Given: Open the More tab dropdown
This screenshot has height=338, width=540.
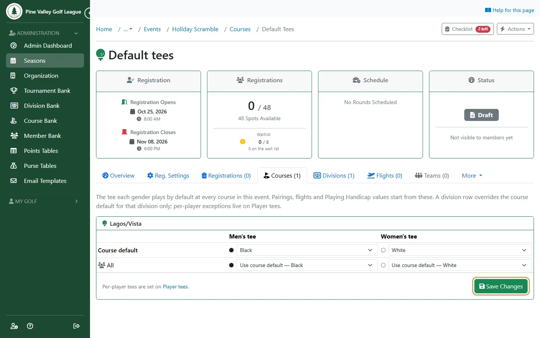Looking at the screenshot, I should click(x=472, y=175).
